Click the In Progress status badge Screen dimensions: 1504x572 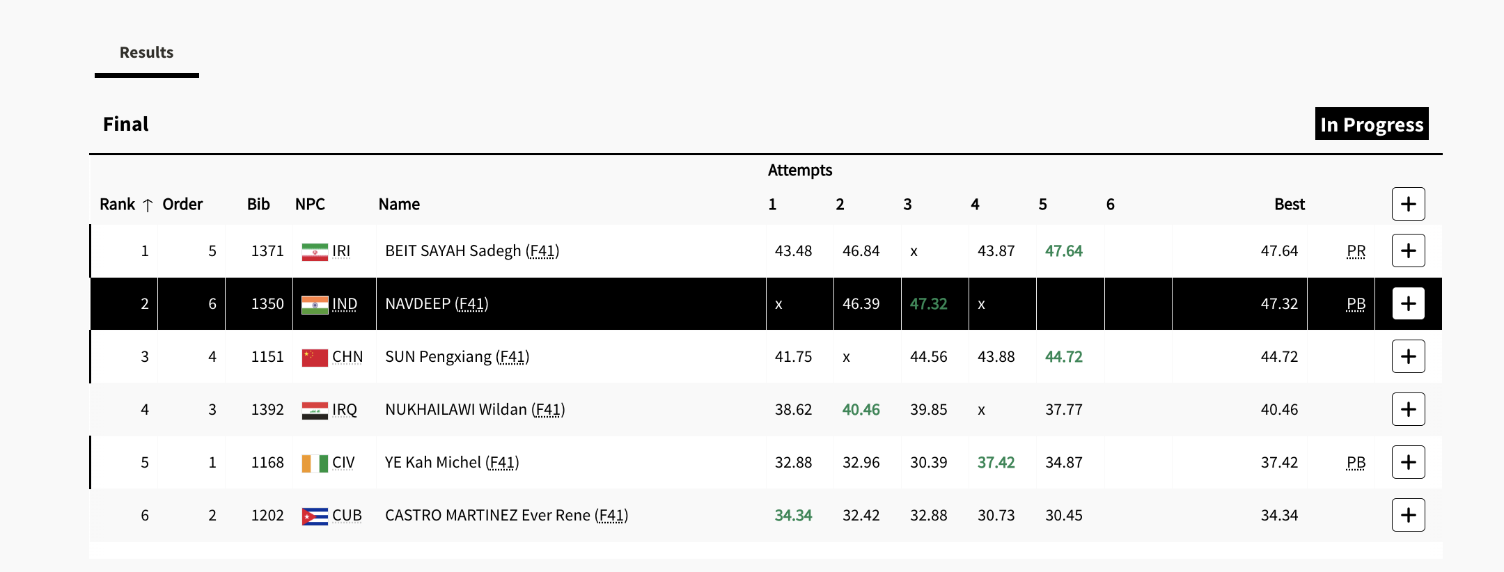pos(1371,124)
